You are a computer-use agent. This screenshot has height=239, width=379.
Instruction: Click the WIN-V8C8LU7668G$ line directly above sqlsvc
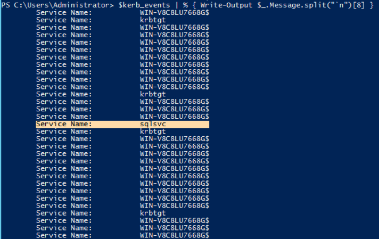174,117
